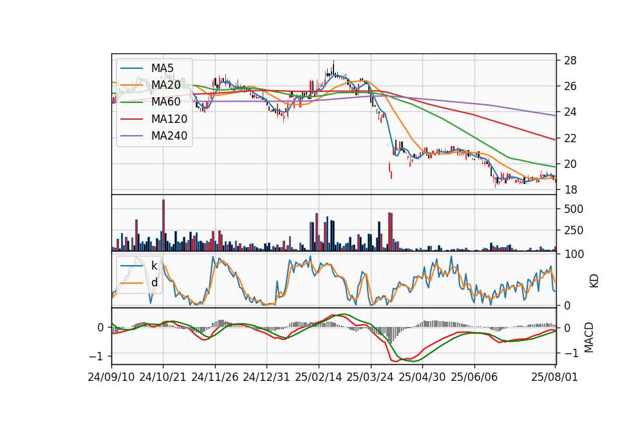Click the 25/08/01 date axis label

pos(554,377)
